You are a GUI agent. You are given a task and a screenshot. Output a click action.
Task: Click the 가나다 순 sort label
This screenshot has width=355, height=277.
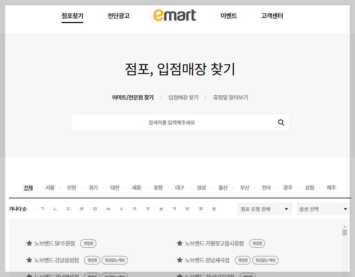[18, 209]
